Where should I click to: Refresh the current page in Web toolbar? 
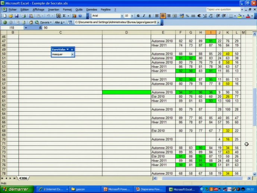pyautogui.click(x=24, y=22)
